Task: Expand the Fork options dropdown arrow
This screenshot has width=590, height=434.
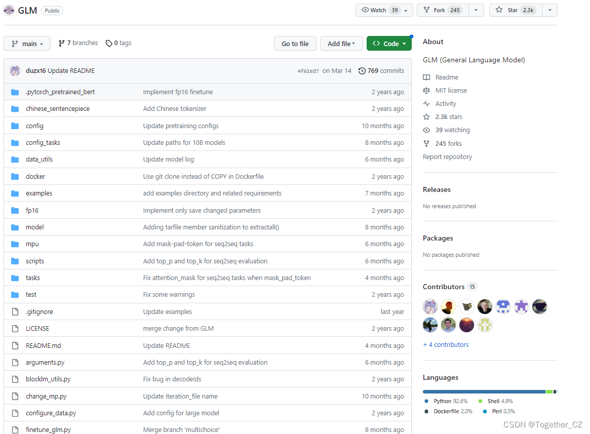Action: [x=476, y=10]
